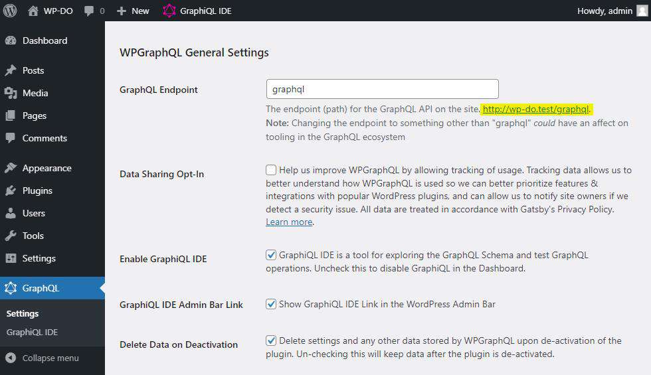Toggle Delete Data on Deactivation checkbox
The width and height of the screenshot is (651, 375).
(x=271, y=340)
